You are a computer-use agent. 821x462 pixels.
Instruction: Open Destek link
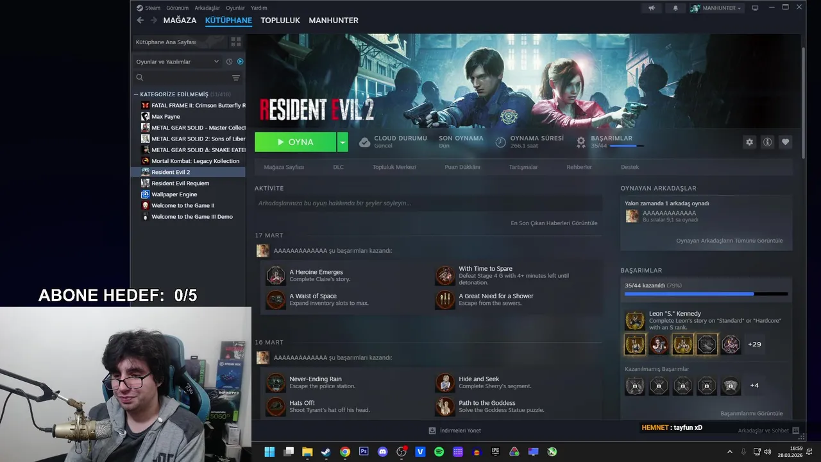tap(630, 167)
